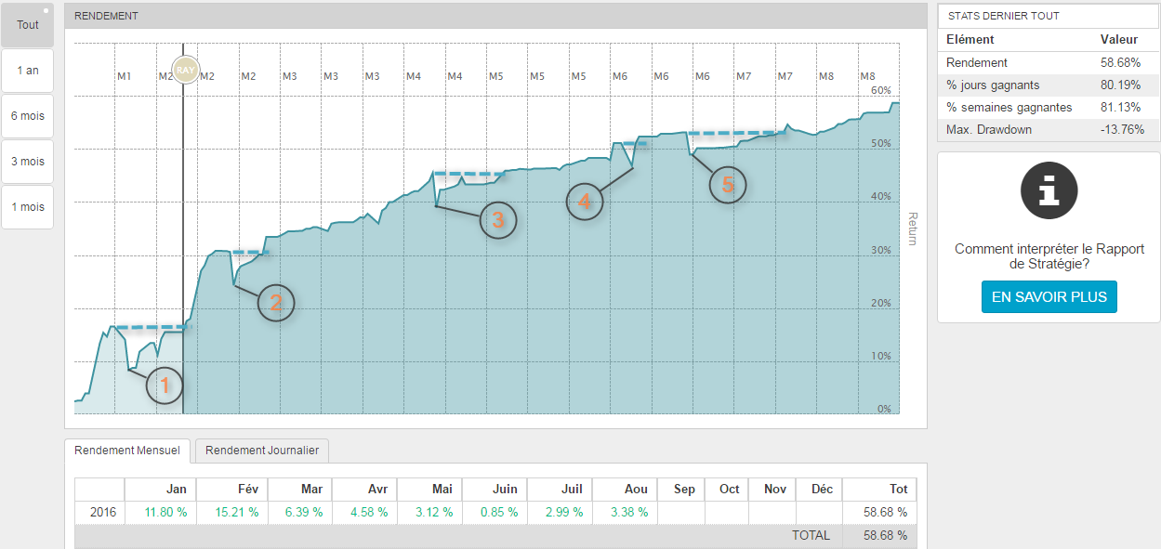1161x549 pixels.
Task: Select the 3 mois time range
Action: click(x=28, y=162)
